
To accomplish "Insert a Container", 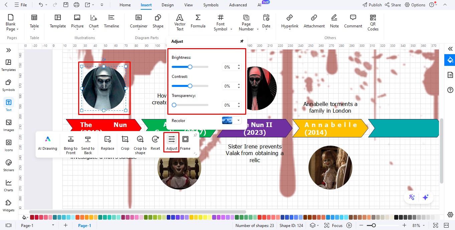I will (x=139, y=21).
